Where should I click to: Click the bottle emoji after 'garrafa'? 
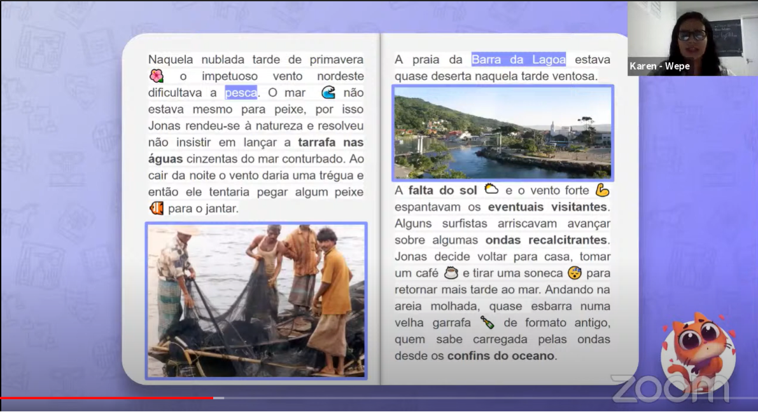point(487,322)
